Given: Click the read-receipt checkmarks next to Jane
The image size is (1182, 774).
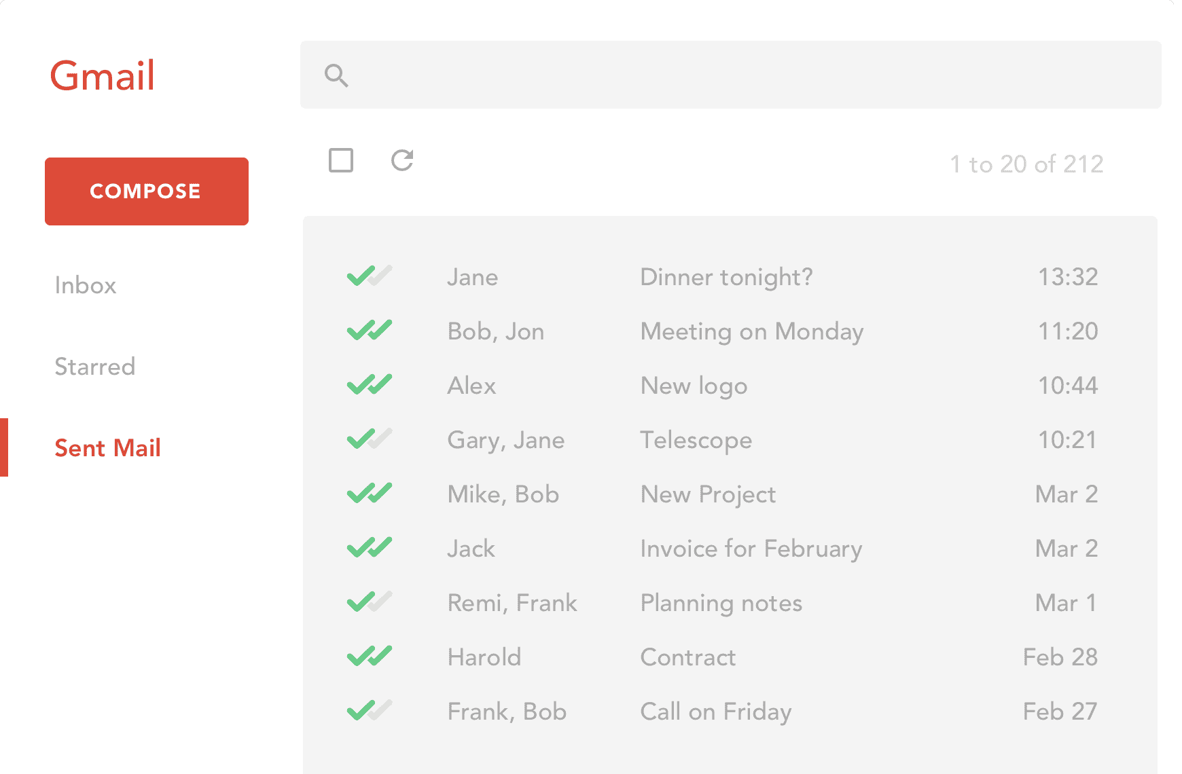Looking at the screenshot, I should tap(370, 276).
